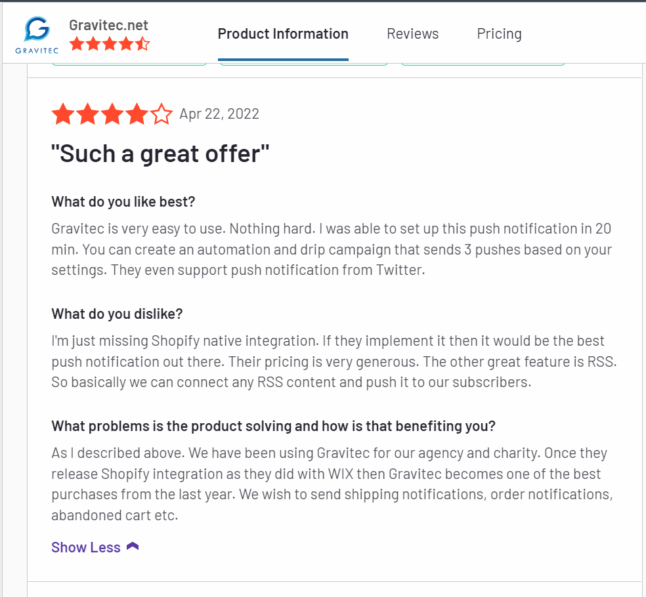Click the chevron-up arrow beside Show Less
This screenshot has width=646, height=597.
point(133,546)
